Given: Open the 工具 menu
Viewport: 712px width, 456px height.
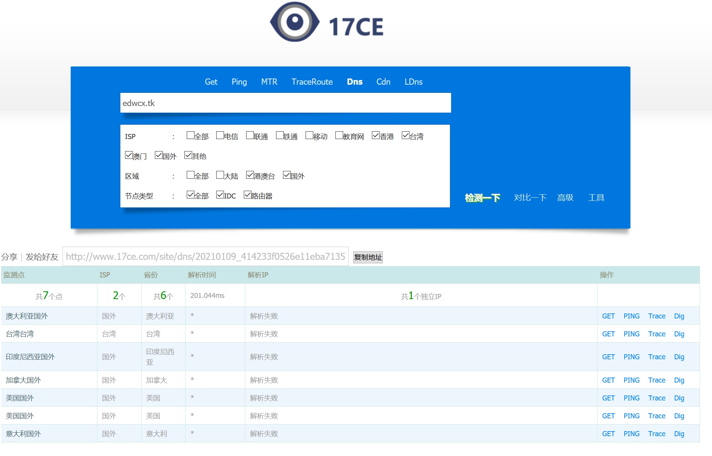Looking at the screenshot, I should point(596,198).
